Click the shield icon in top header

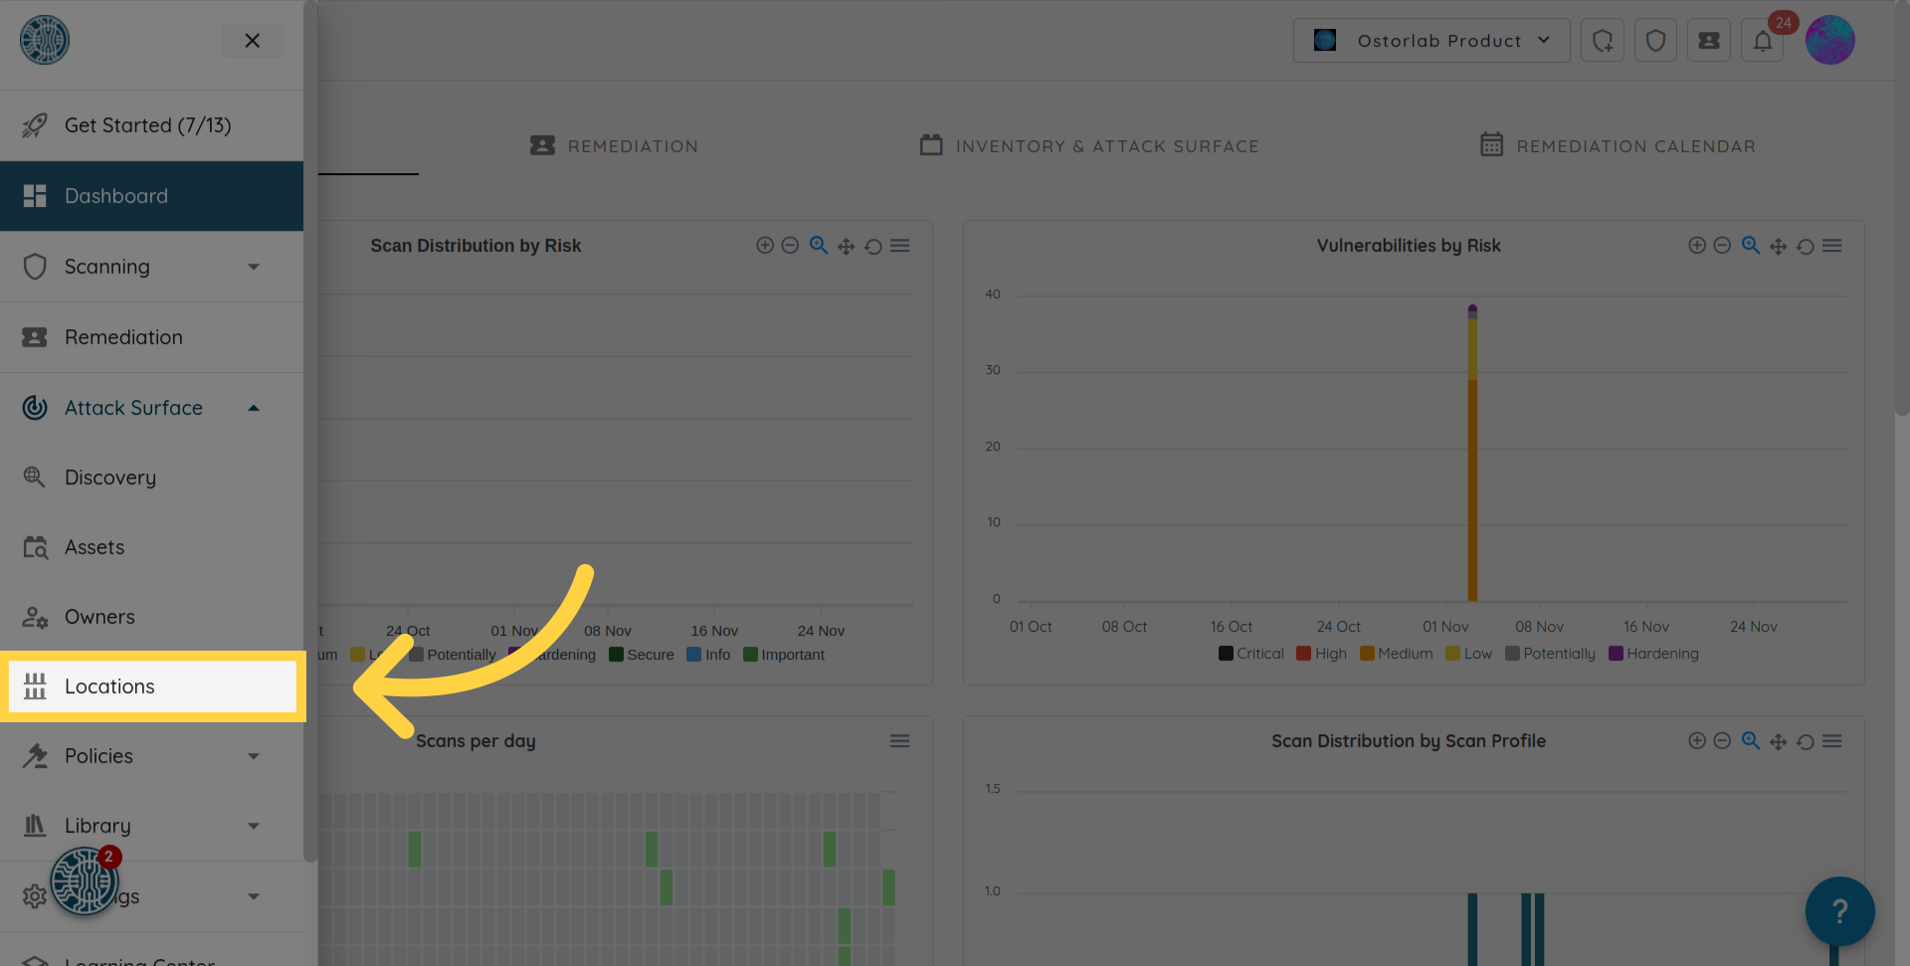[1655, 41]
